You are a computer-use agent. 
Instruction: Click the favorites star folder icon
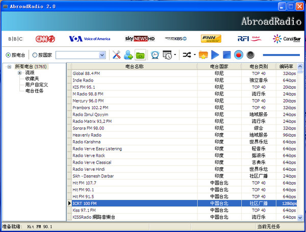pos(203,55)
